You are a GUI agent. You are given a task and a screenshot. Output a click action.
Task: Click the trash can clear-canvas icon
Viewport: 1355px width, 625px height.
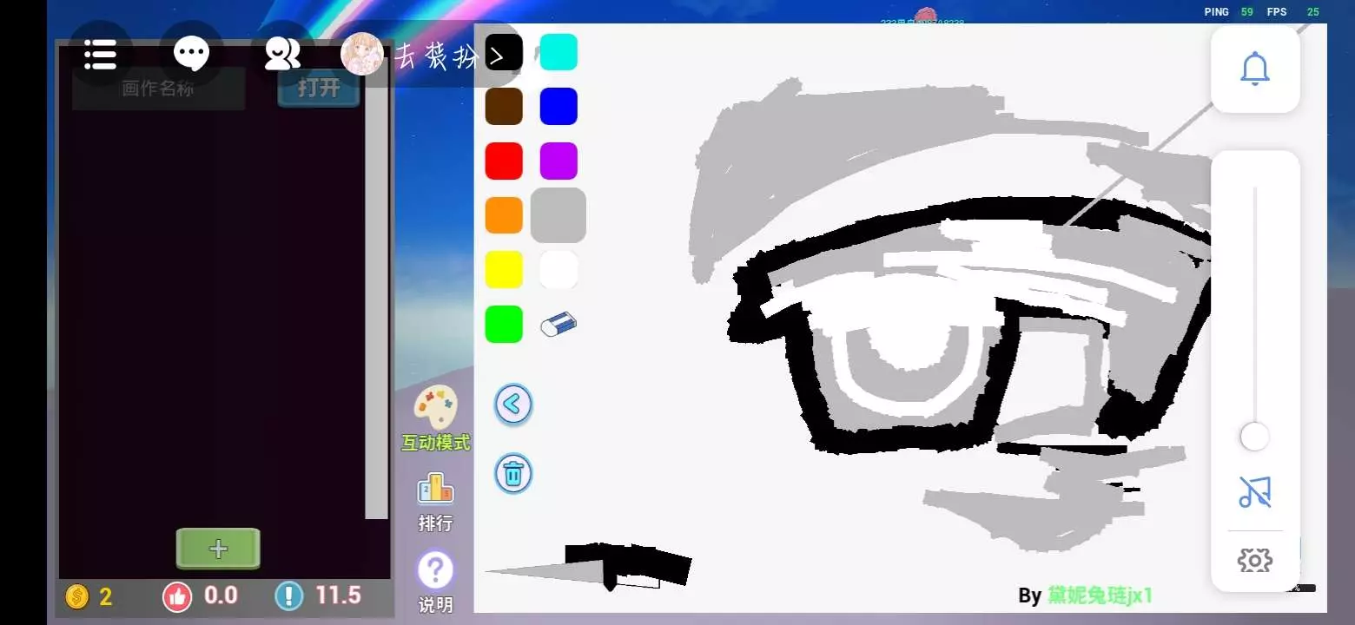(x=513, y=474)
